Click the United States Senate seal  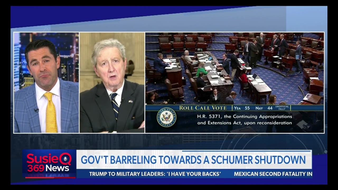(166, 117)
